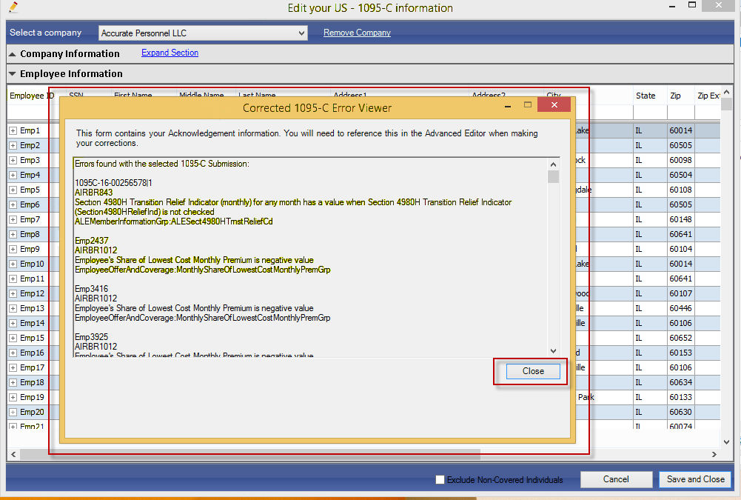Click error list scroll up arrow
741x500 pixels.
click(x=554, y=164)
